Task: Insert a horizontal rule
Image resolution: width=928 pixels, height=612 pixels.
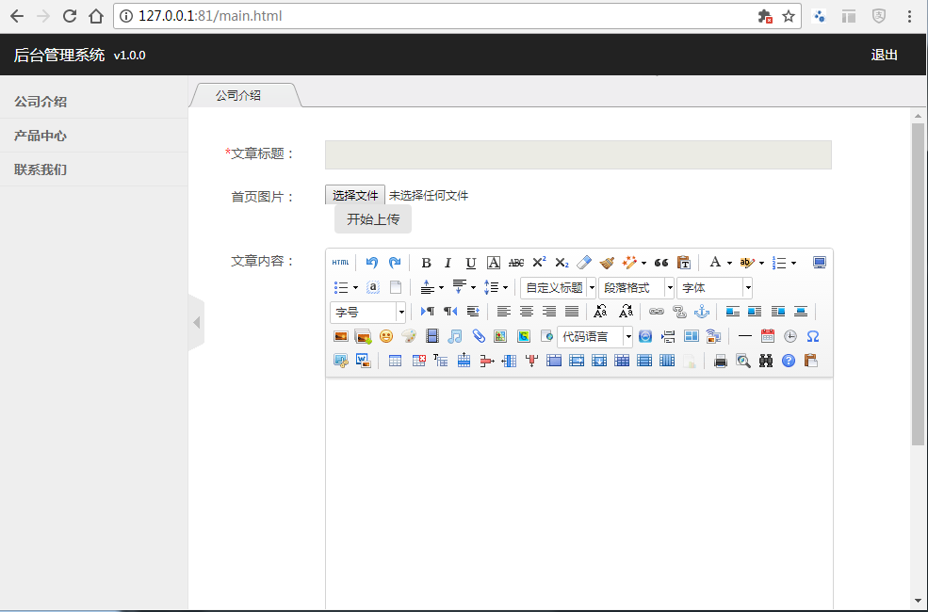Action: coord(745,336)
